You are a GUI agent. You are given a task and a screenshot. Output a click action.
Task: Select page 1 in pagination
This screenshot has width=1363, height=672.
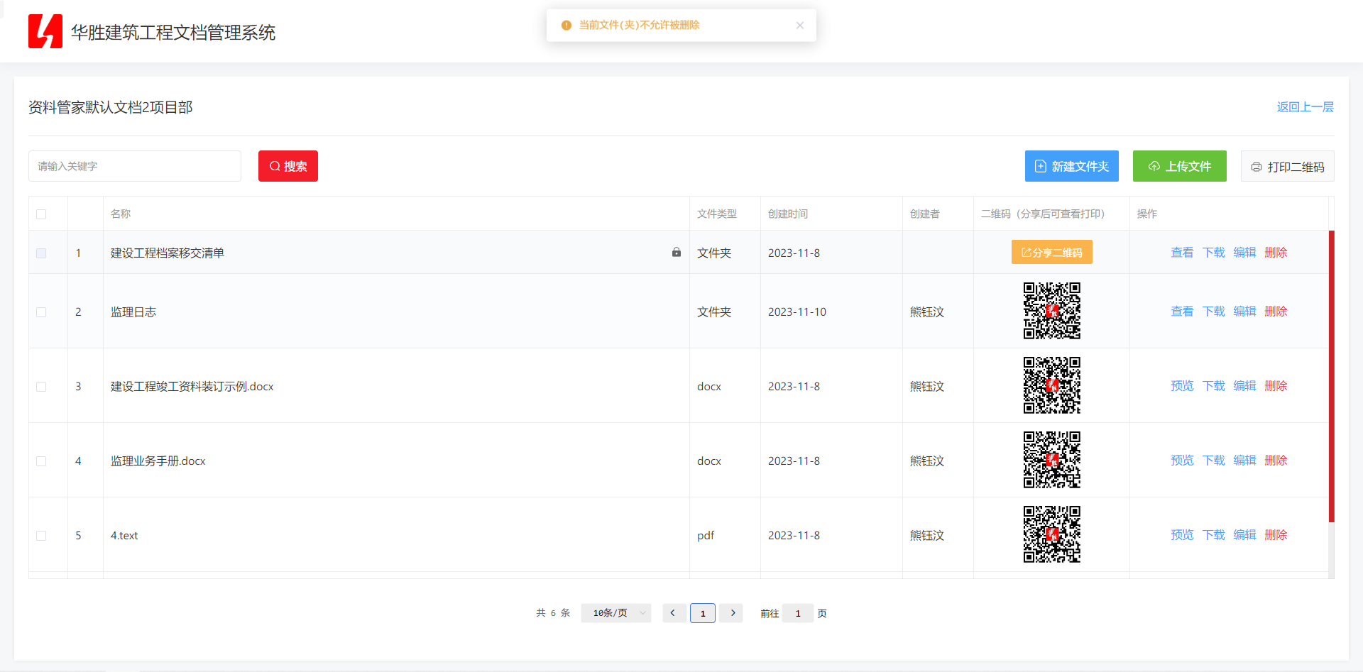703,613
